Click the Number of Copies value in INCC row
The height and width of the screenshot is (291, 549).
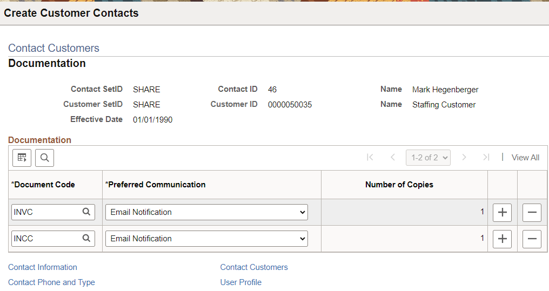482,238
